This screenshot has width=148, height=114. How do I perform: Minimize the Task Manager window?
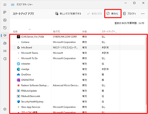point(126,3)
